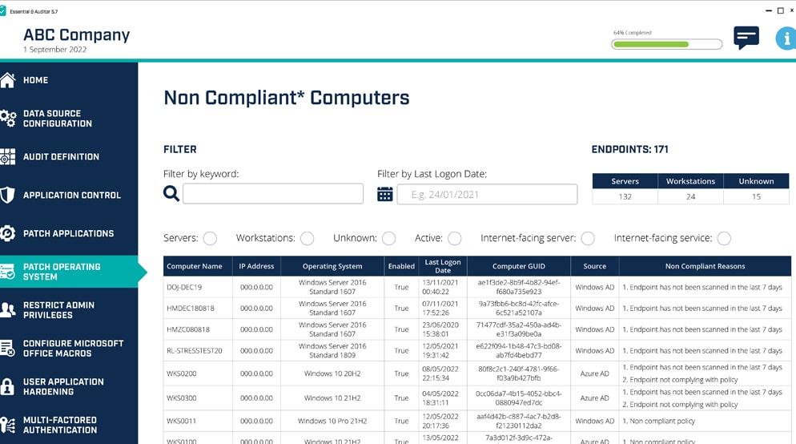Click the User Application Hardening lock icon
The image size is (796, 444).
pyautogui.click(x=8, y=386)
